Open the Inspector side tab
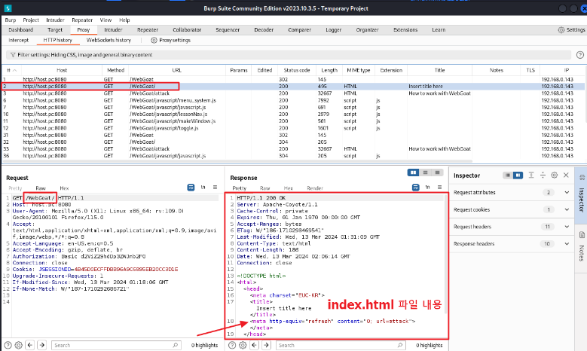Image resolution: width=587 pixels, height=351 pixels. 582,194
